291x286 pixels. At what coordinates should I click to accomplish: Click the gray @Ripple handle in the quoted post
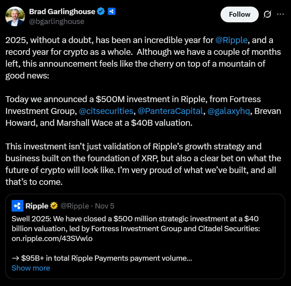coord(75,206)
